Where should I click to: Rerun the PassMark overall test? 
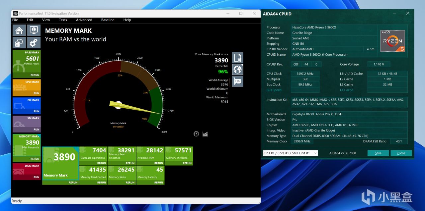click(35, 75)
